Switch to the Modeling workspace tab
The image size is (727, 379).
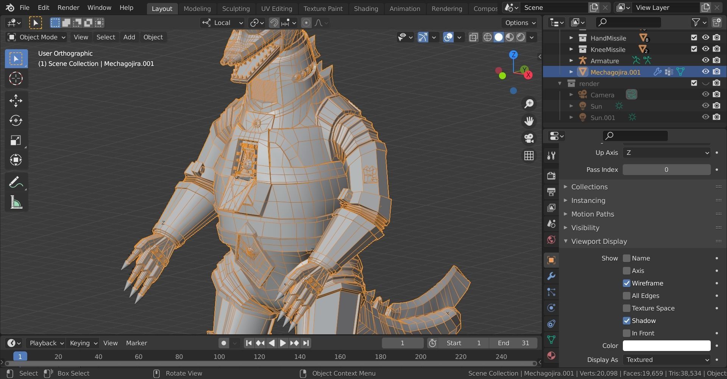pos(197,8)
